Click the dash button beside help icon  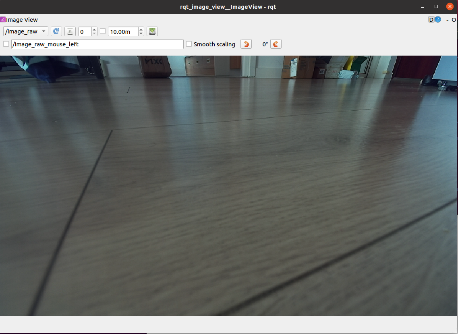(x=447, y=20)
